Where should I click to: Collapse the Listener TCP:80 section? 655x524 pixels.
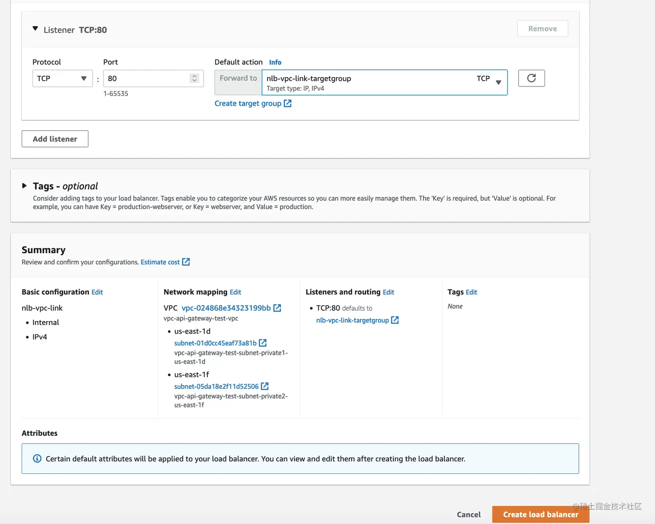pos(36,29)
